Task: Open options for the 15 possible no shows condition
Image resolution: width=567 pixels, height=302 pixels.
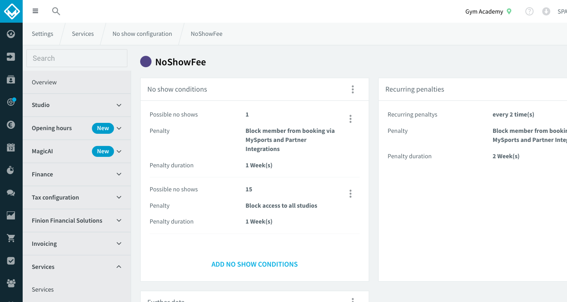Action: (x=350, y=194)
